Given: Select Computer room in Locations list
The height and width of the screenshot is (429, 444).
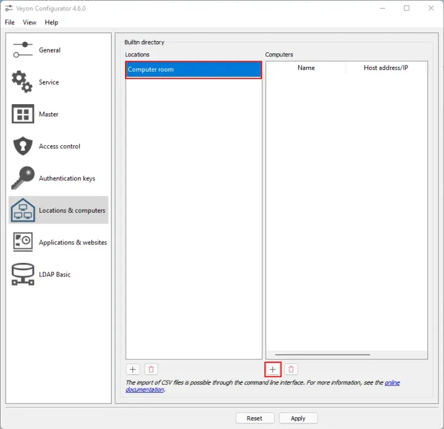Looking at the screenshot, I should click(x=193, y=70).
